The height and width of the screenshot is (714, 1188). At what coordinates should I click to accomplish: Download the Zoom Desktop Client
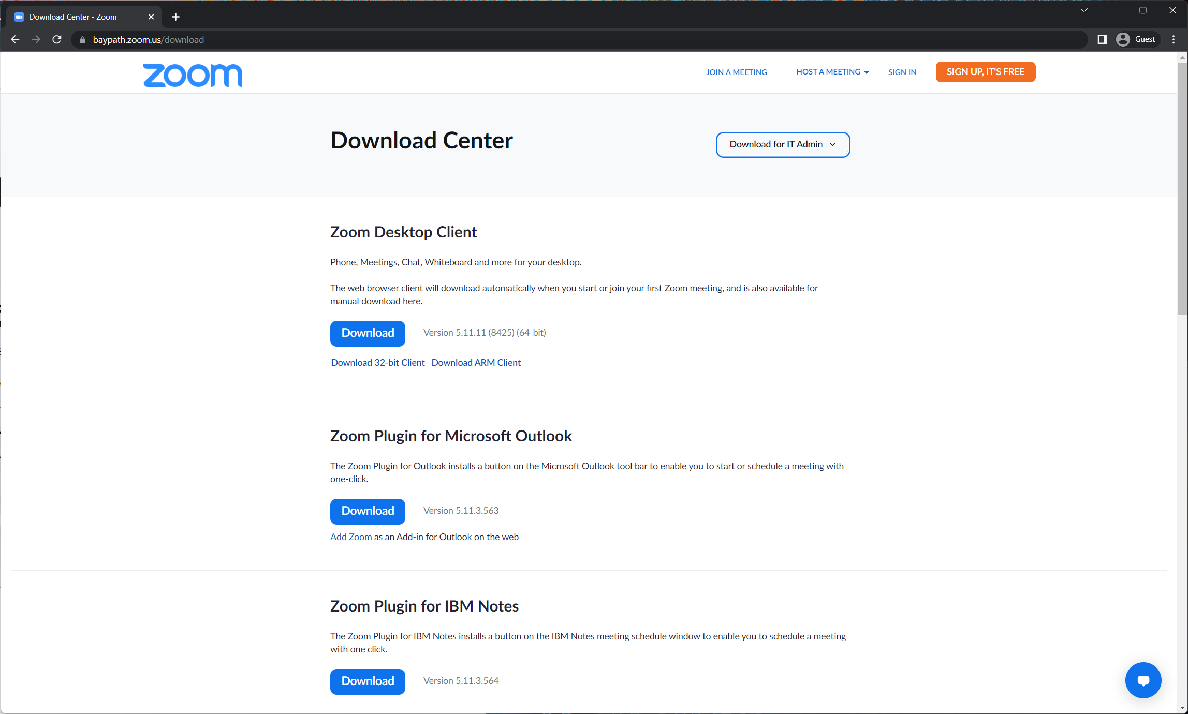click(368, 333)
